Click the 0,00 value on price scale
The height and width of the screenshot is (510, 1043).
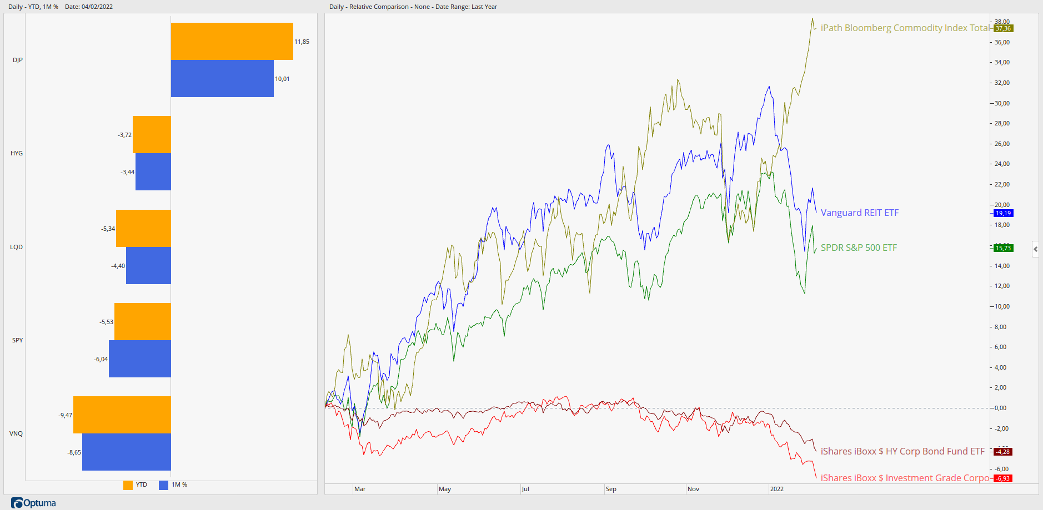point(1000,408)
